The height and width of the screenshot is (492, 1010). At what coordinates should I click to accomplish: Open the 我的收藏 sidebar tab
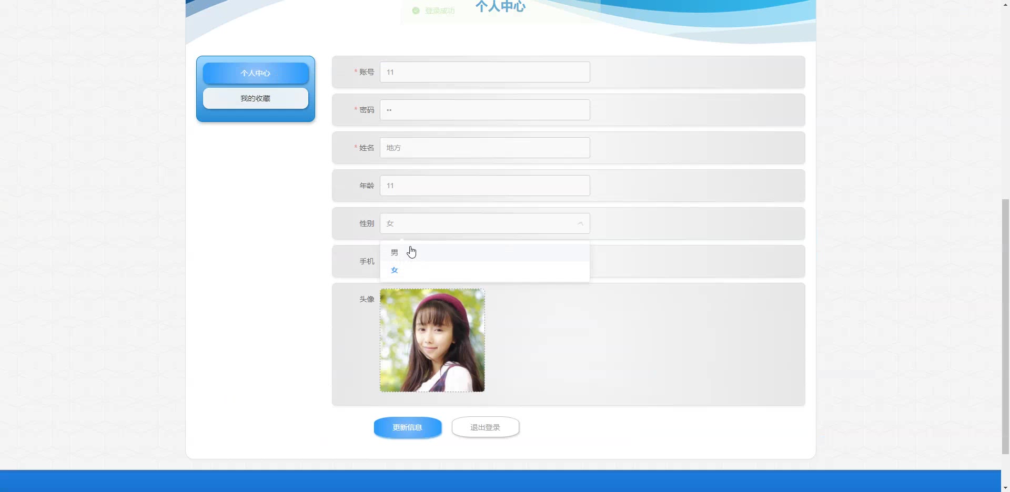[256, 98]
